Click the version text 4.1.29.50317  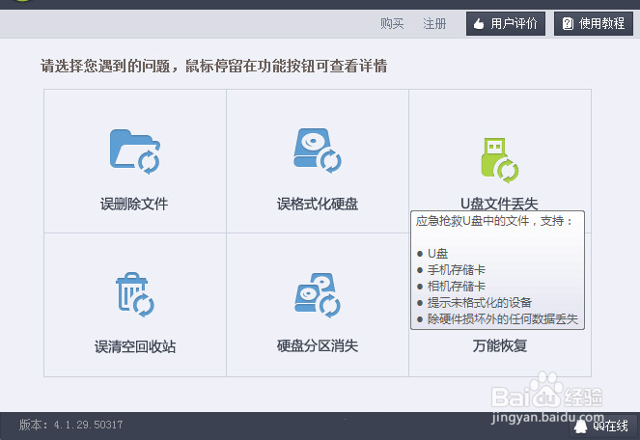click(x=88, y=425)
